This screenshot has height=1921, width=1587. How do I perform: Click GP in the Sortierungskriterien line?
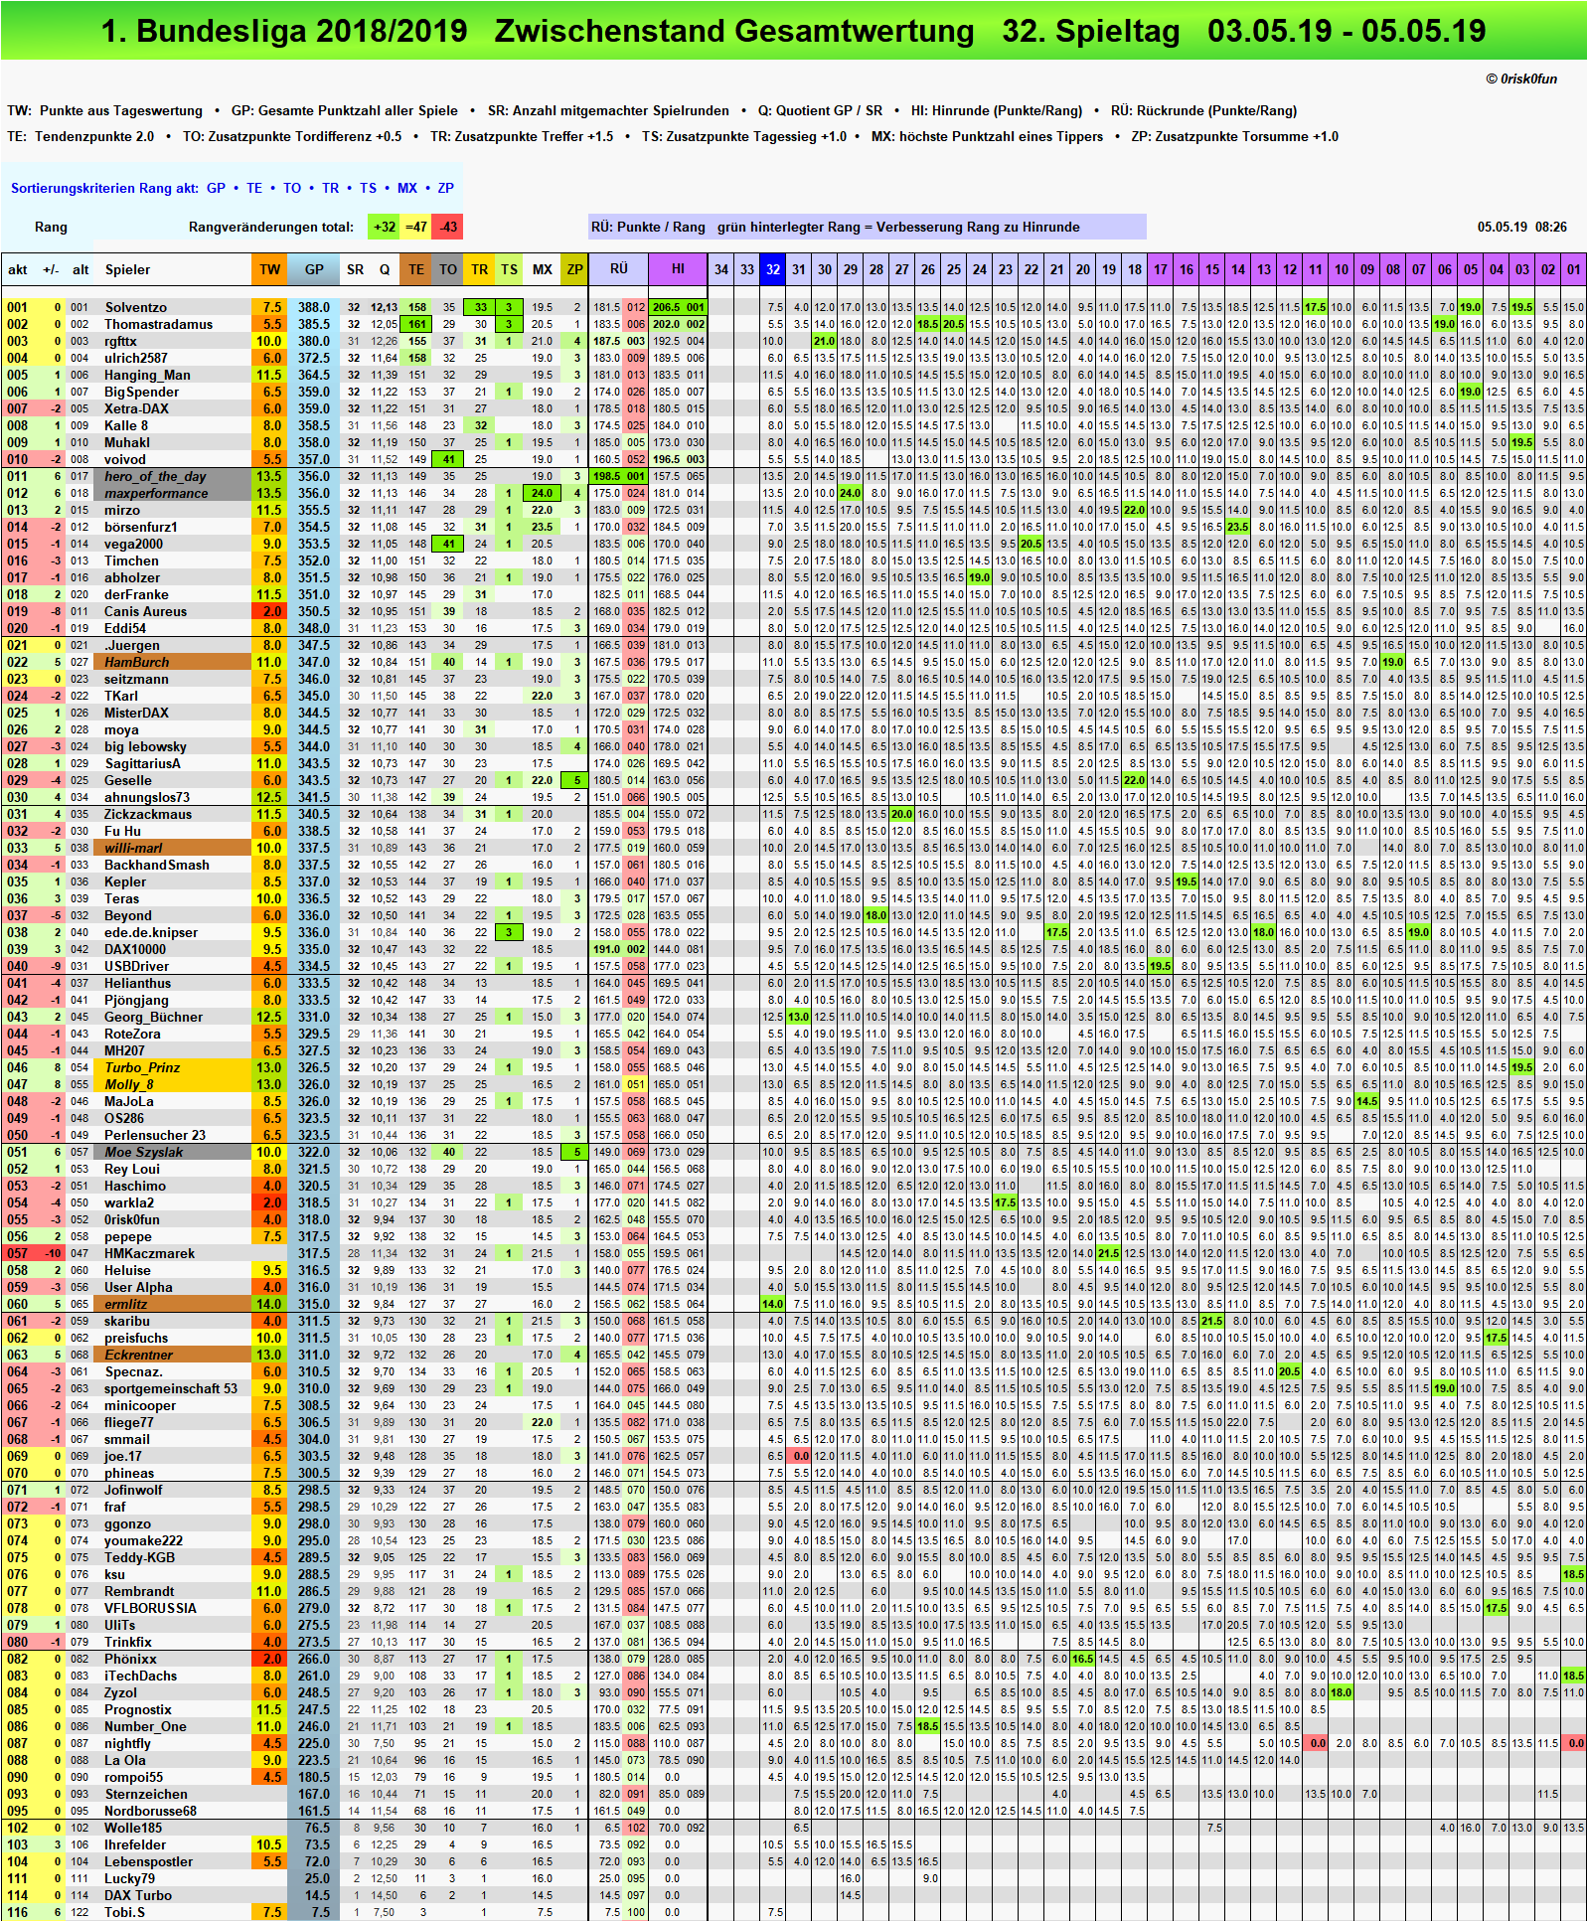(x=216, y=188)
